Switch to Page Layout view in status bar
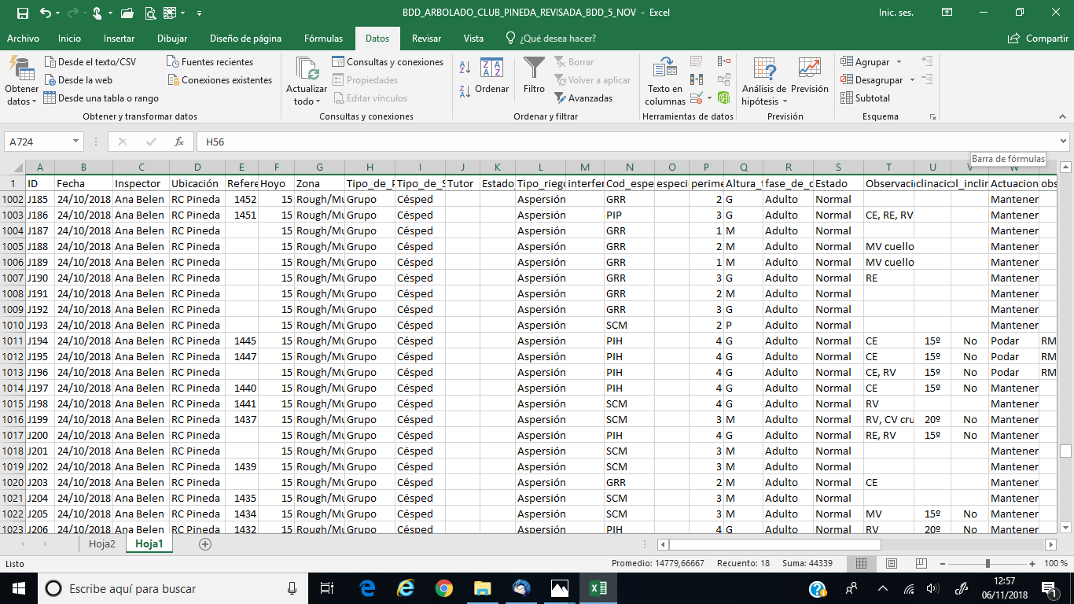The image size is (1074, 604). pyautogui.click(x=890, y=564)
